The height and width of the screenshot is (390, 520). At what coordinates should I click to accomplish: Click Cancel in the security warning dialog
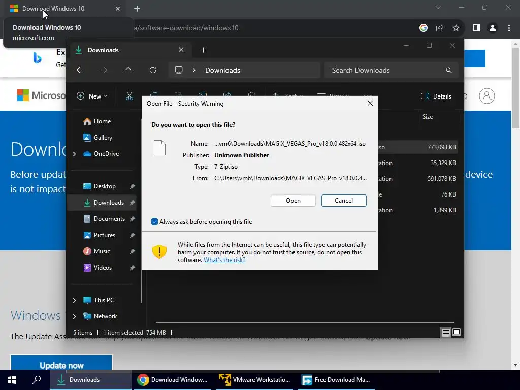click(344, 200)
